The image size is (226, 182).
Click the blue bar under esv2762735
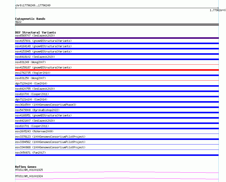click(117, 75)
